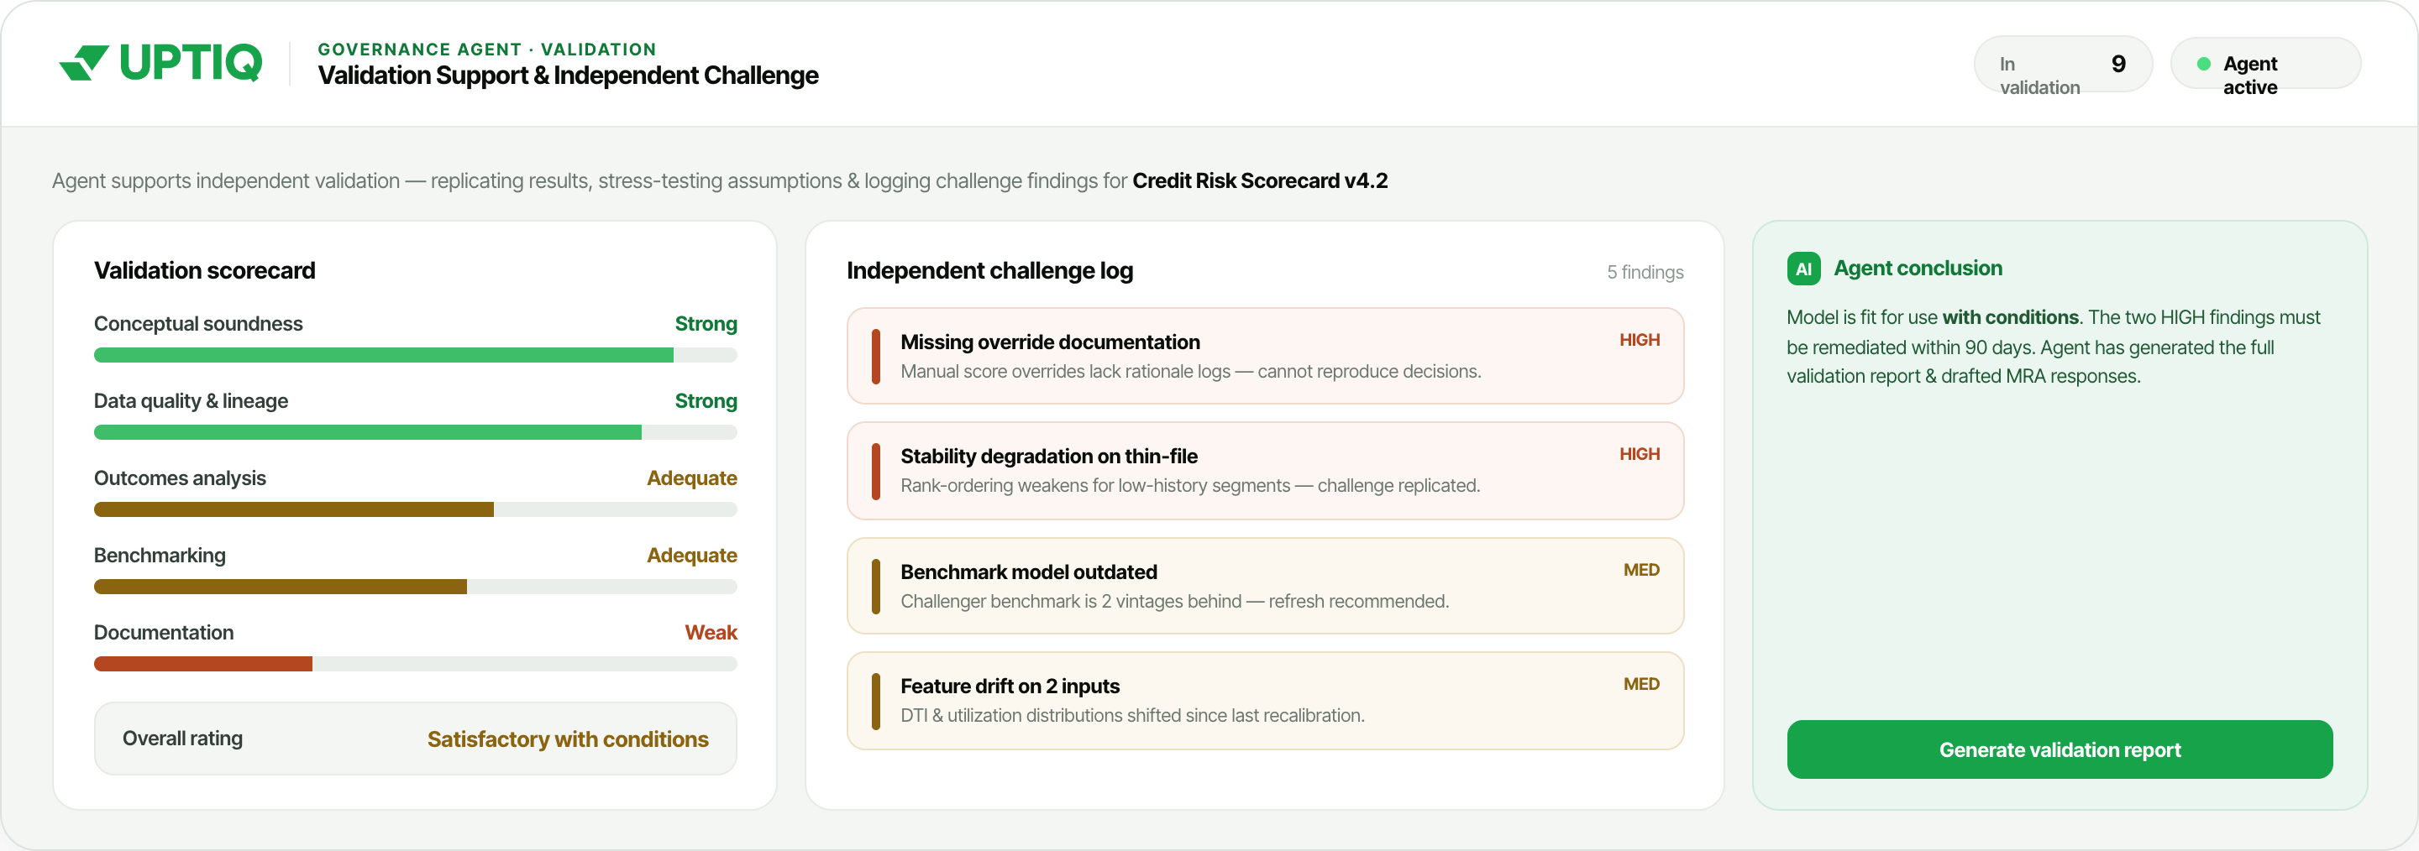Click the Documentation Weak progress bar
2419x851 pixels.
(x=415, y=663)
